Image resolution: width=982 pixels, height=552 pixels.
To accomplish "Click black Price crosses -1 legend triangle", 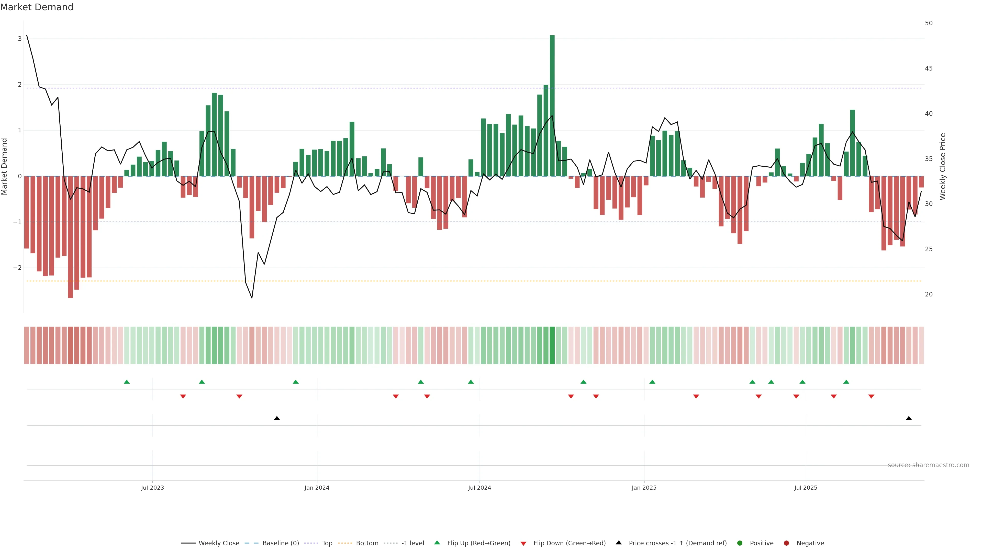I will click(x=619, y=543).
